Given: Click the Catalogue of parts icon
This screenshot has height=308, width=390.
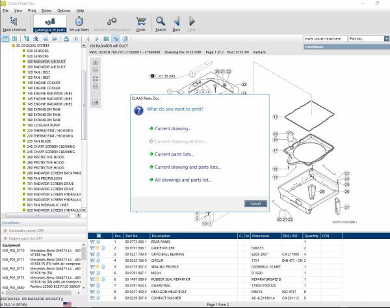Looking at the screenshot, I should coord(48,24).
